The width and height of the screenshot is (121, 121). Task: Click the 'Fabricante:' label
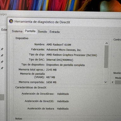[x=38, y=49]
